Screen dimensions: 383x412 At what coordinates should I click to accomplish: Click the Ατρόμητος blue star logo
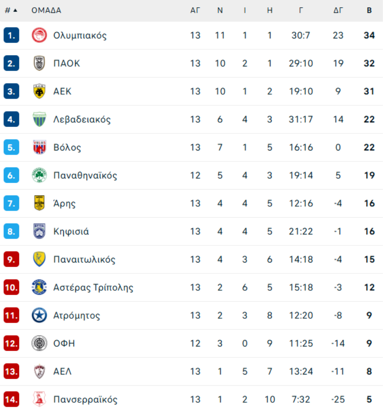tap(39, 316)
